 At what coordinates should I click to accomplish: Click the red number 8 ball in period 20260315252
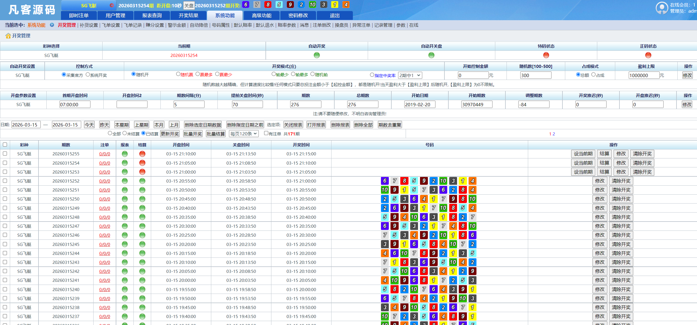[404, 181]
